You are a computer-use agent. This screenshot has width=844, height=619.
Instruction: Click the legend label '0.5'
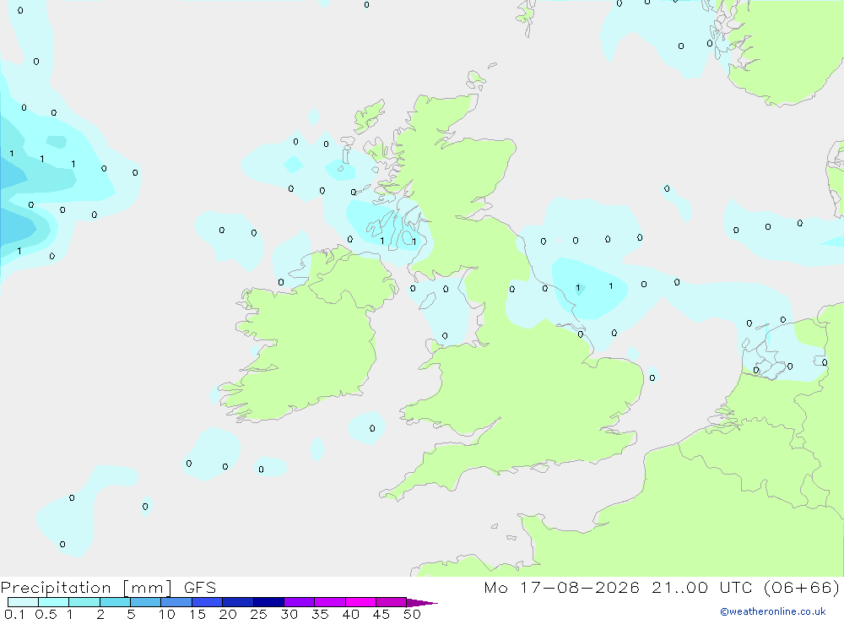point(46,614)
